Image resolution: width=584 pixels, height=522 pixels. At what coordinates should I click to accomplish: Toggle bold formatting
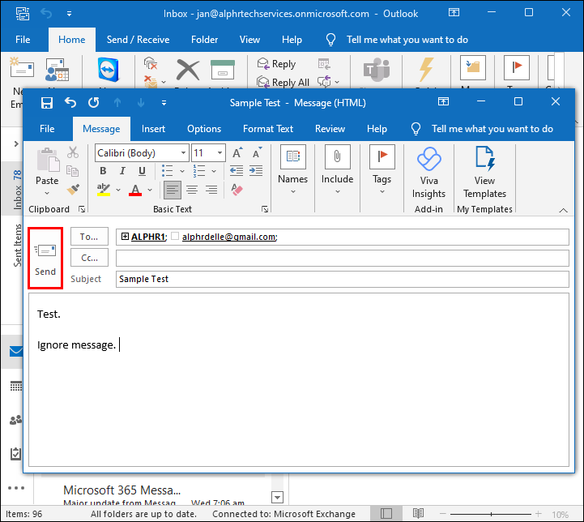click(x=103, y=171)
